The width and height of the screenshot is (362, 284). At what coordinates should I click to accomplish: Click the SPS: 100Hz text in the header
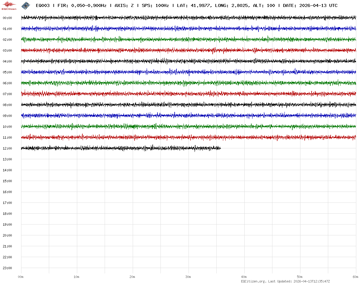(x=155, y=5)
